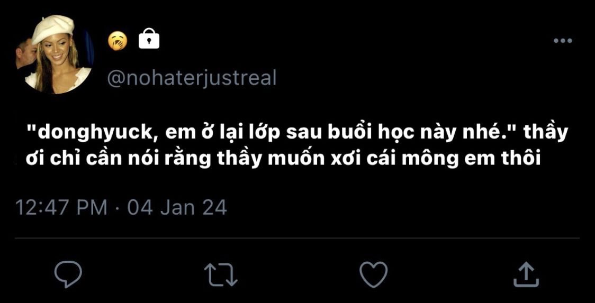The height and width of the screenshot is (303, 595).
Task: Retweet this post using the arrows icon
Action: [220, 275]
